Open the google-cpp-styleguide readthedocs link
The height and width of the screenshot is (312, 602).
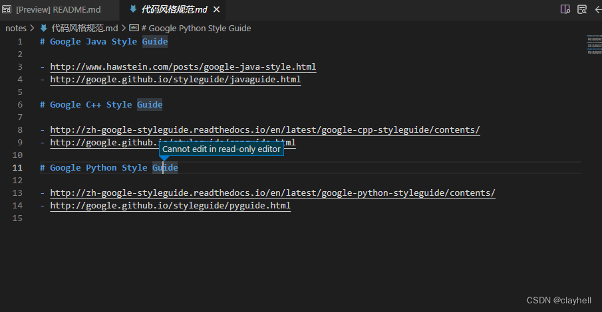coord(265,130)
